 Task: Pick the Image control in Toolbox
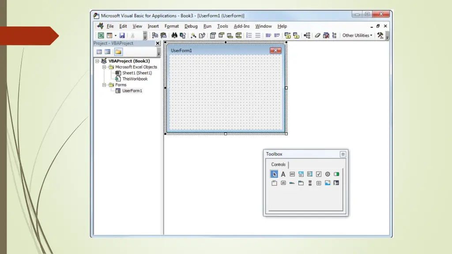[x=328, y=183]
